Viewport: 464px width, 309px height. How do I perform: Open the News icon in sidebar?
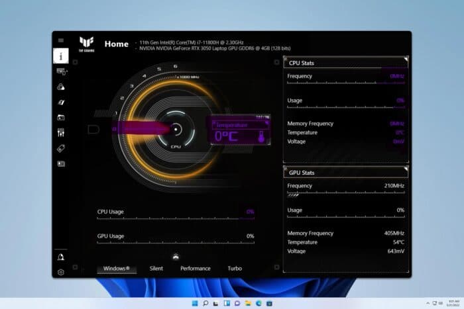click(61, 163)
